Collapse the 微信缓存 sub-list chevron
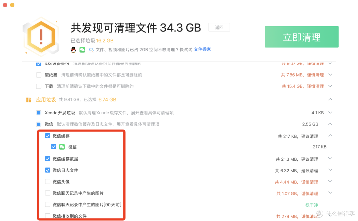 coord(330,136)
